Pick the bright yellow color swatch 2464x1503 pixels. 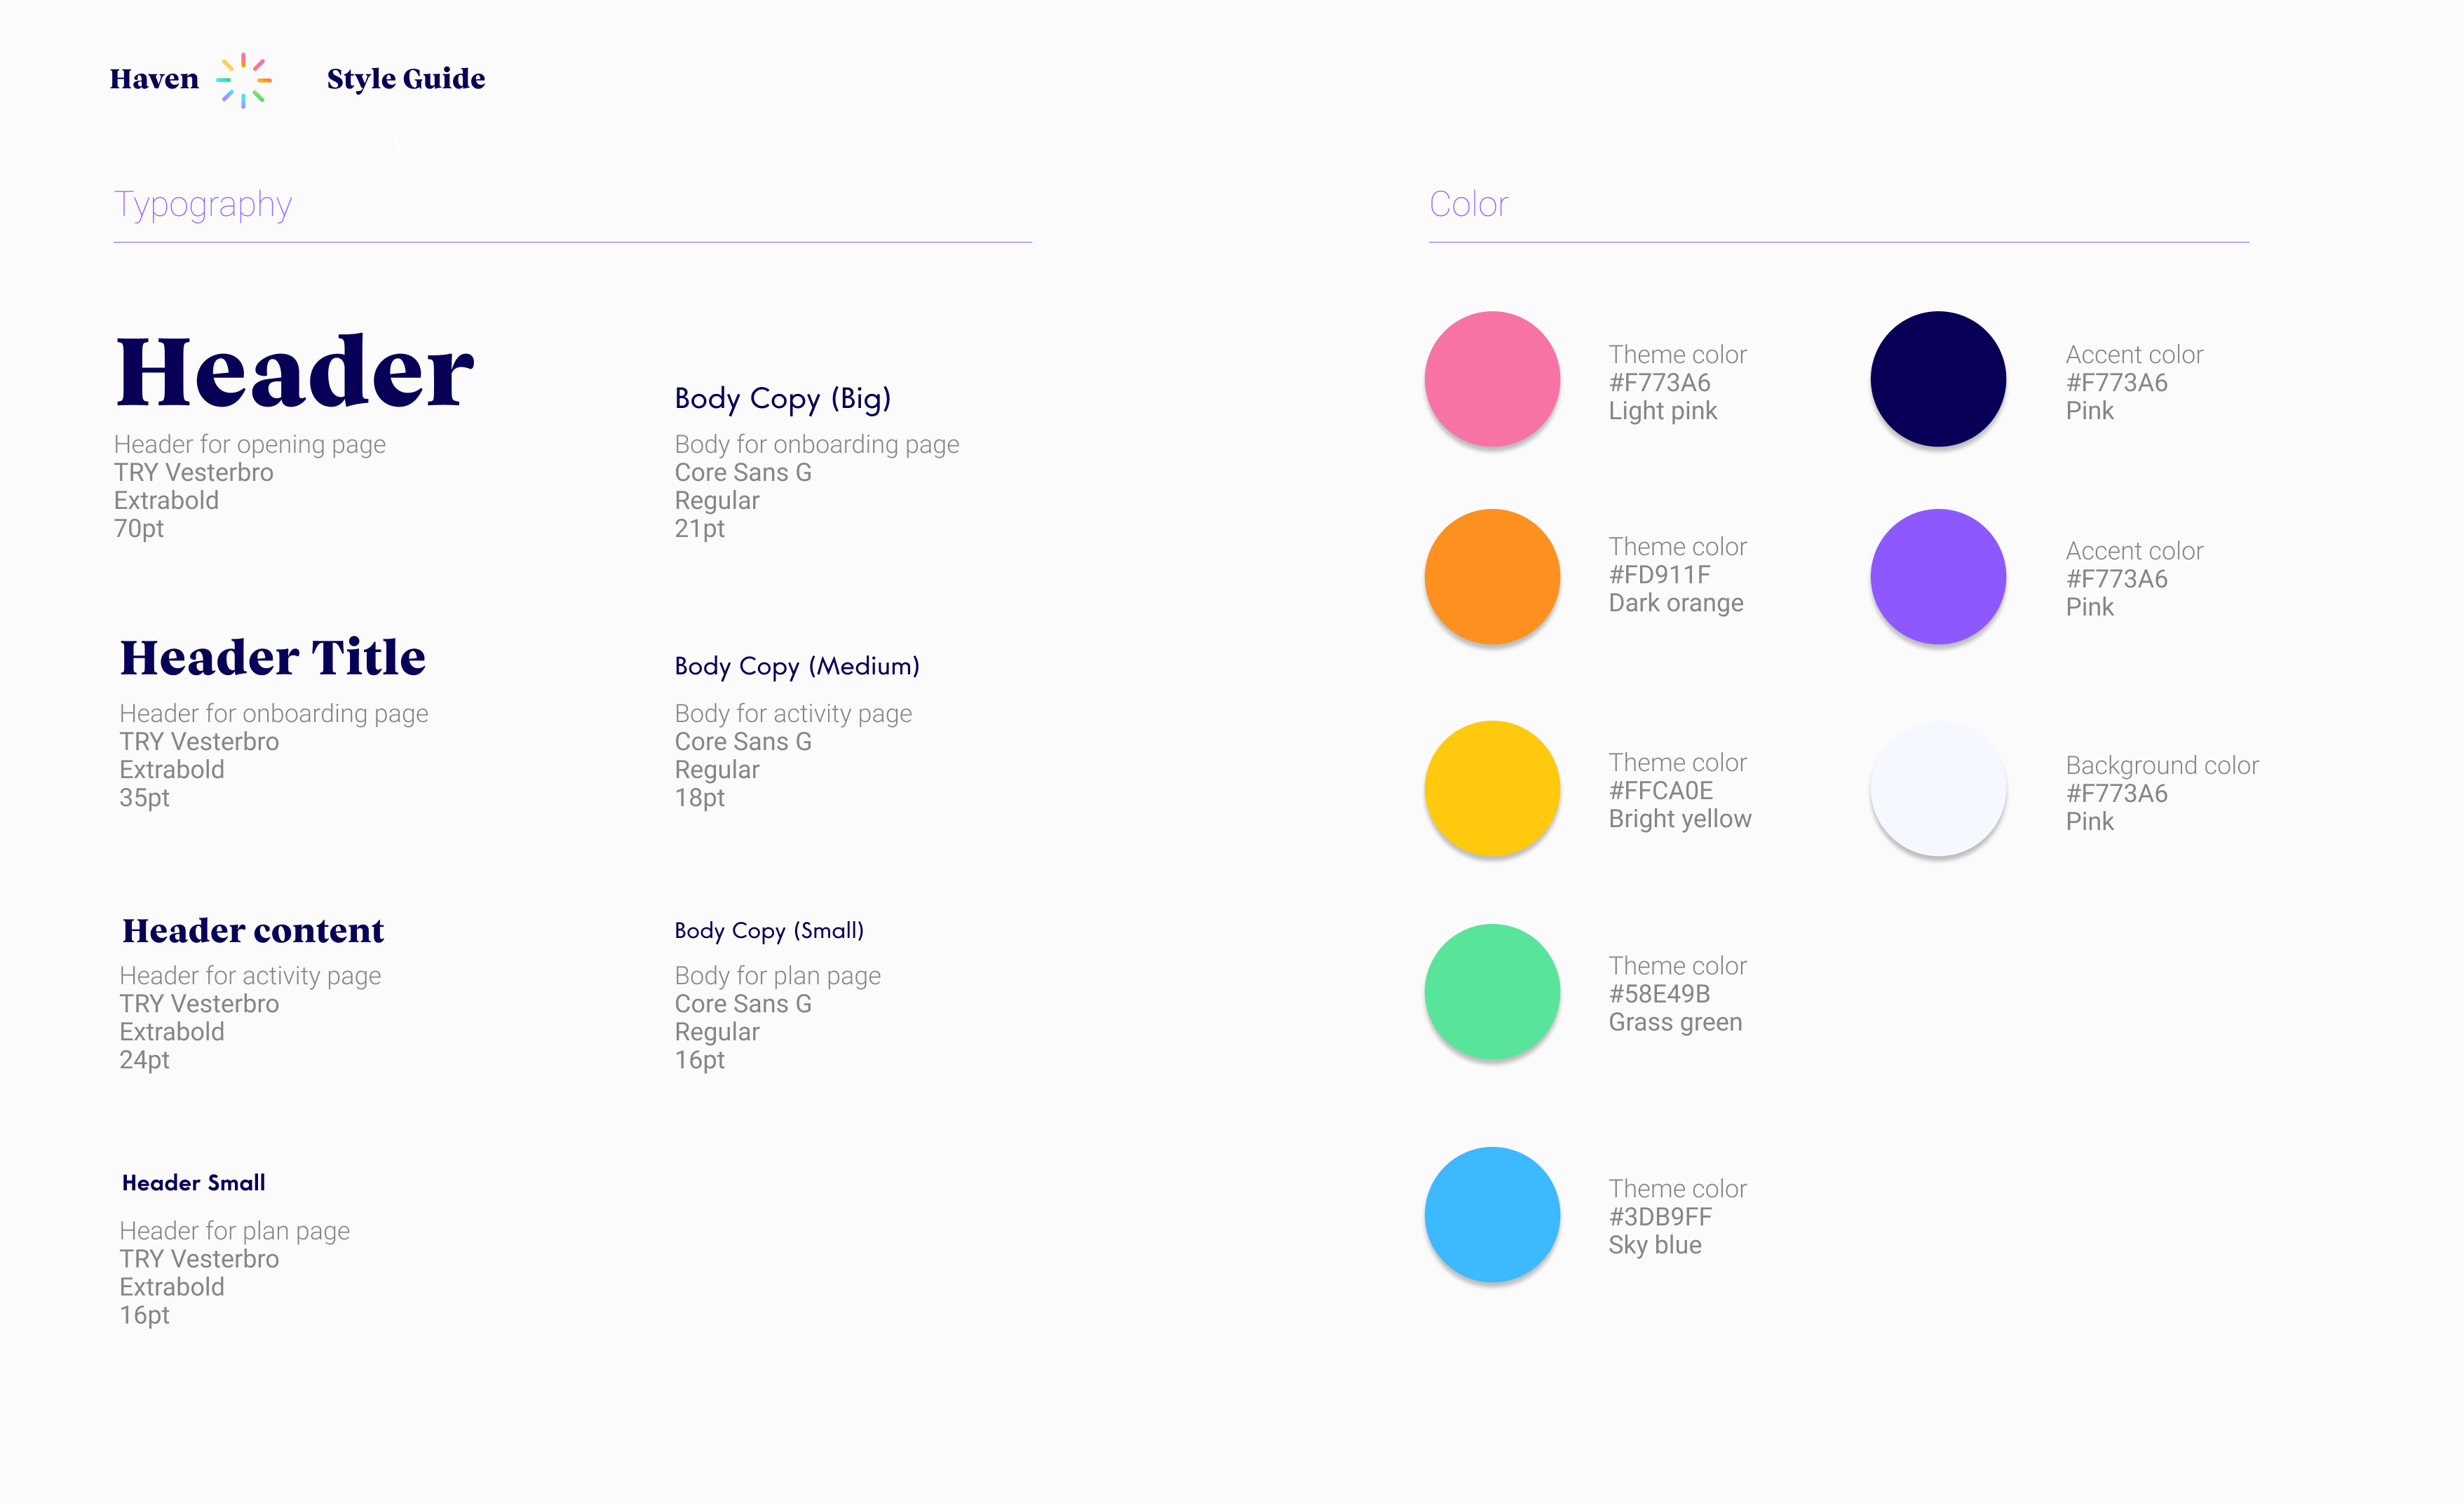pos(1492,789)
